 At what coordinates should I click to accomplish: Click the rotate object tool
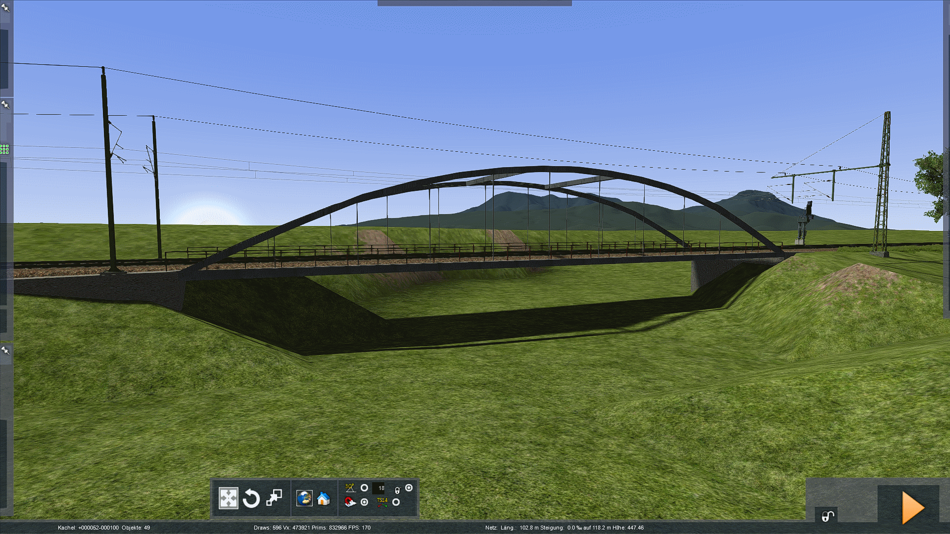click(251, 498)
